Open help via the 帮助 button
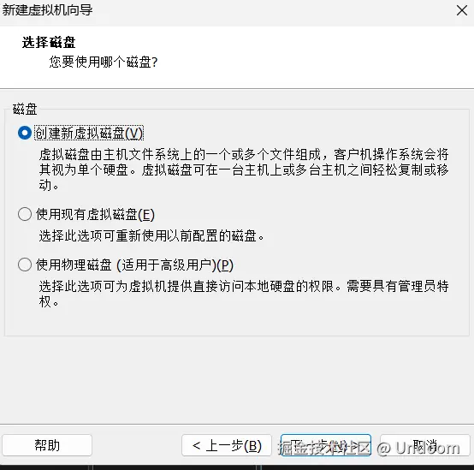474x470 pixels. [47, 445]
